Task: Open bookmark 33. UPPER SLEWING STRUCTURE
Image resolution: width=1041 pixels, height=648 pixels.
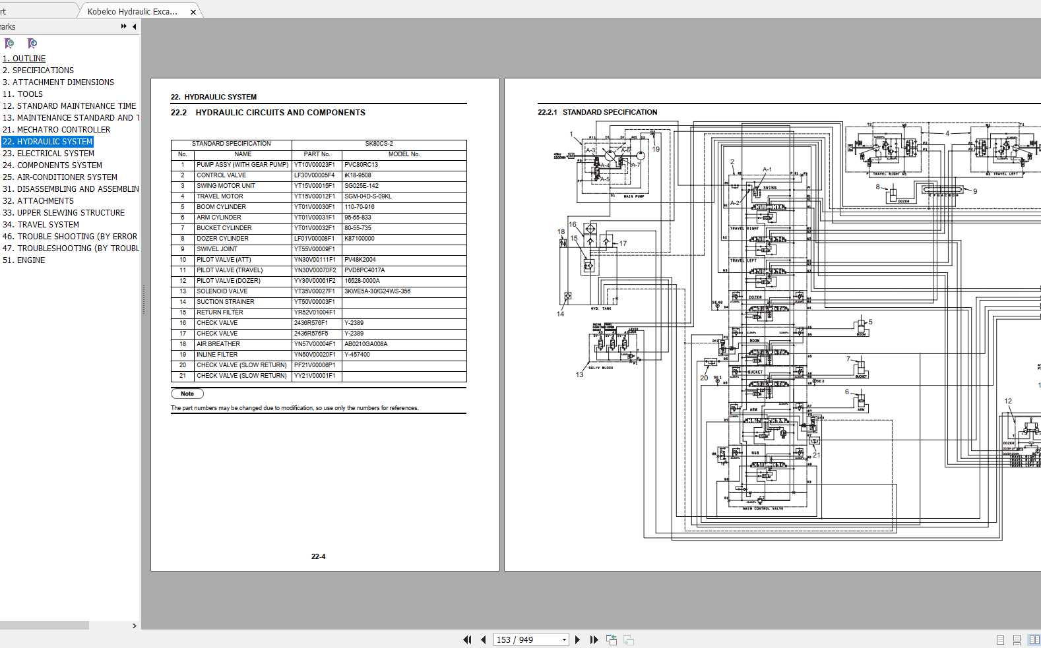Action: (x=63, y=213)
